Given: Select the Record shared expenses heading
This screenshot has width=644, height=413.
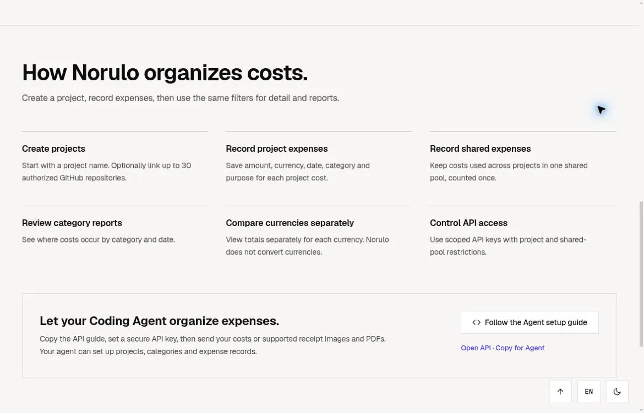Looking at the screenshot, I should click(x=480, y=148).
